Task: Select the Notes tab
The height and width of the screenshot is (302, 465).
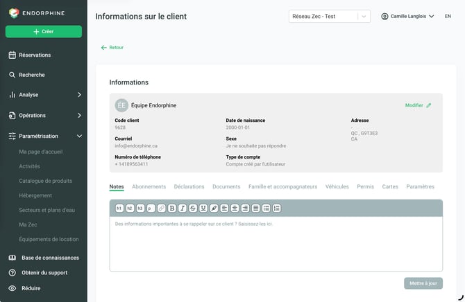Action: (117, 186)
